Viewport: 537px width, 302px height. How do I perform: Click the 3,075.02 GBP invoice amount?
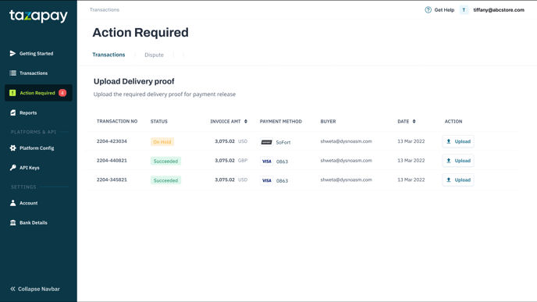pyautogui.click(x=231, y=160)
